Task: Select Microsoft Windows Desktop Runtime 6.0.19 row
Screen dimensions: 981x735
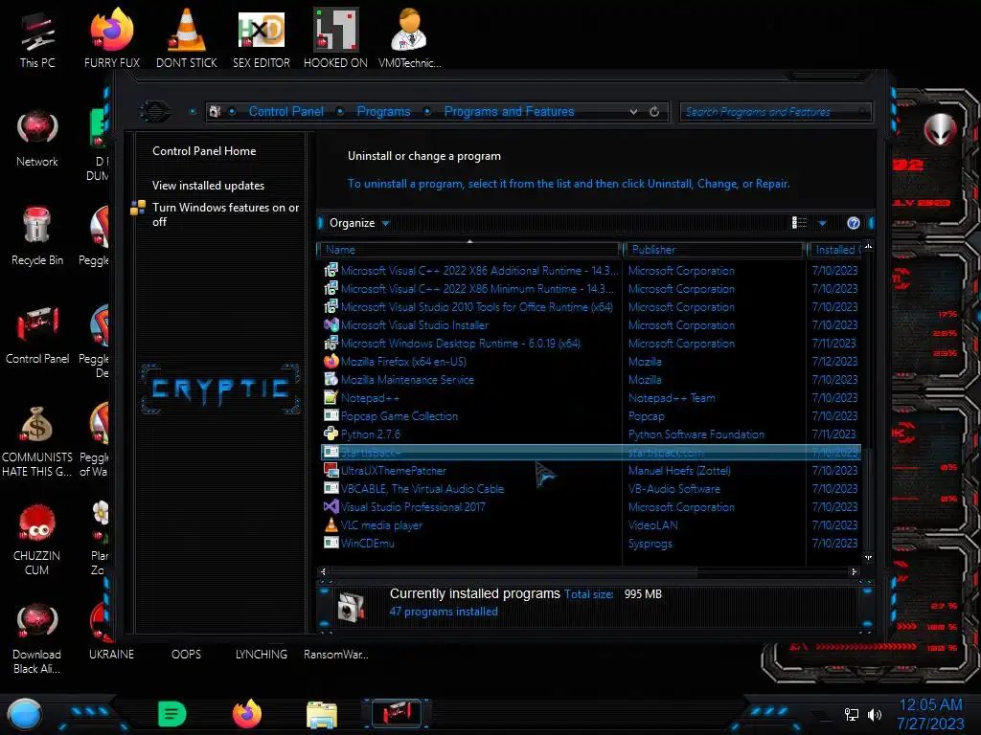Action: tap(591, 344)
